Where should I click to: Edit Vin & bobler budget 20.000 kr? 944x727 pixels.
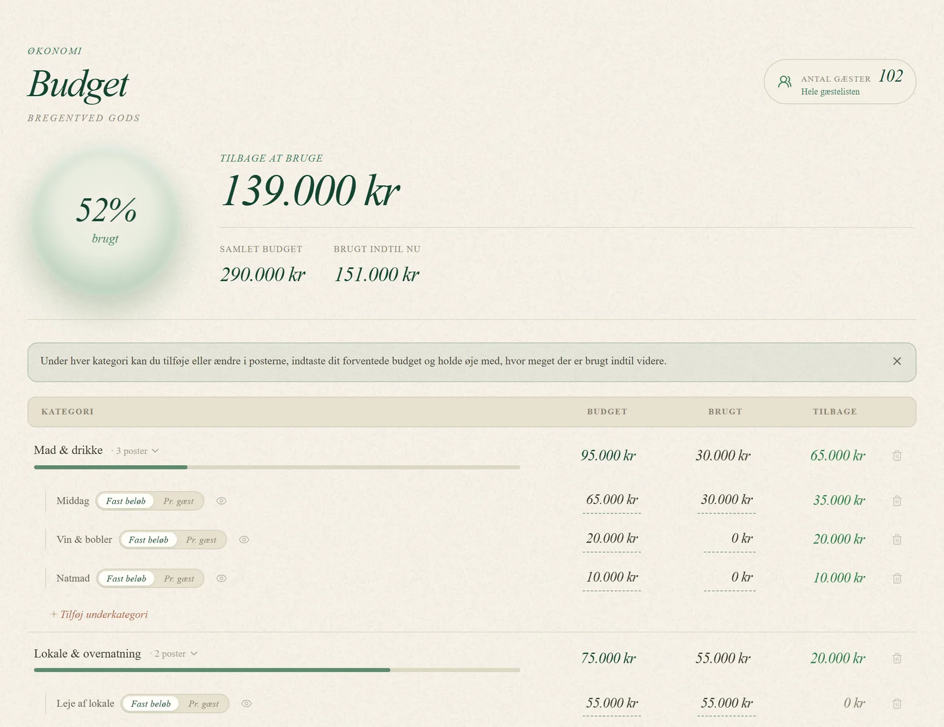click(611, 539)
